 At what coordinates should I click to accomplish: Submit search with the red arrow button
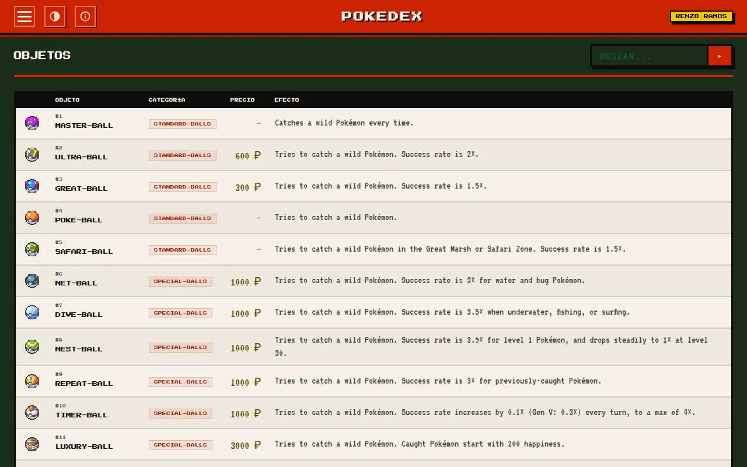click(x=720, y=56)
